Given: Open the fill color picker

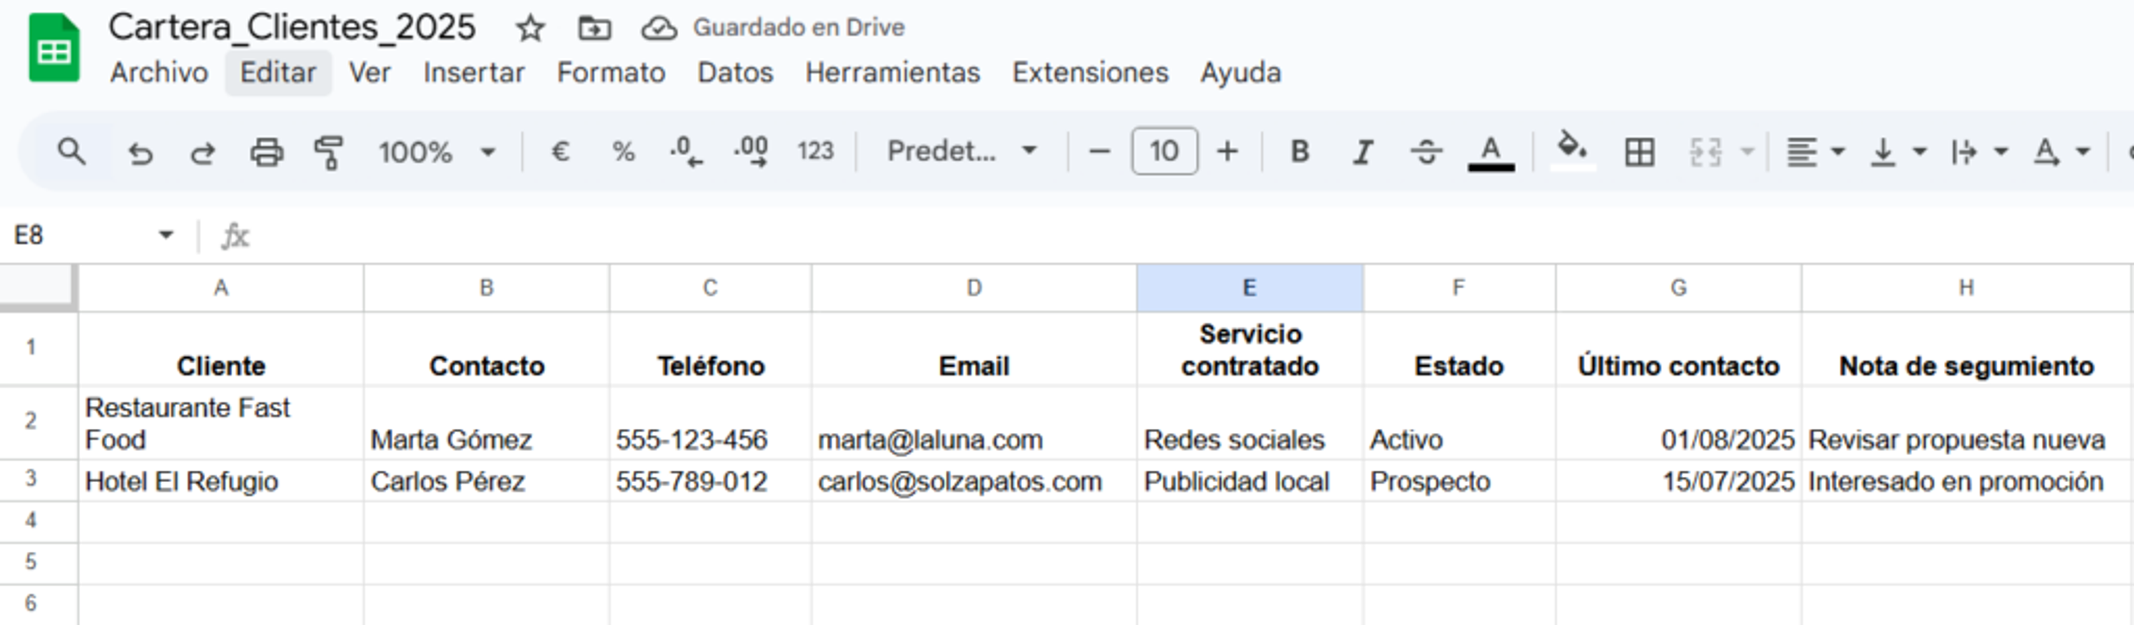Looking at the screenshot, I should tap(1572, 152).
